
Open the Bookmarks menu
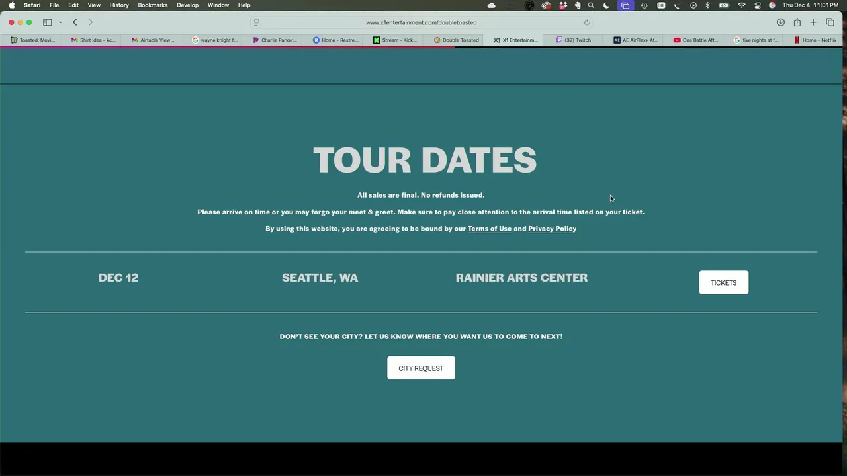pos(153,5)
